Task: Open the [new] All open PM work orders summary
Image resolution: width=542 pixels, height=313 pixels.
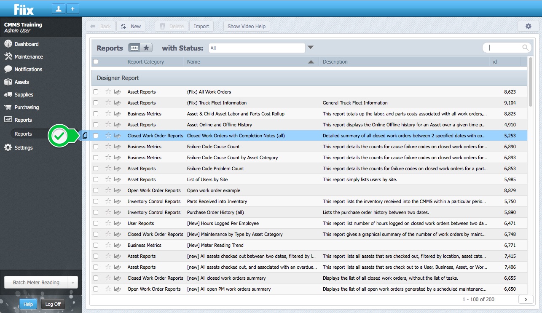Action: coord(229,289)
